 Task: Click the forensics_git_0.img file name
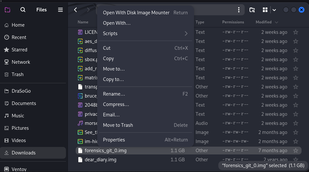point(105,151)
